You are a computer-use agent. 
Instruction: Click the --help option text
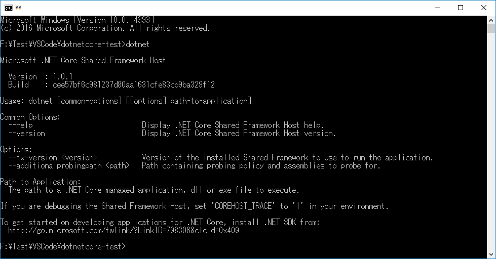tap(21, 125)
